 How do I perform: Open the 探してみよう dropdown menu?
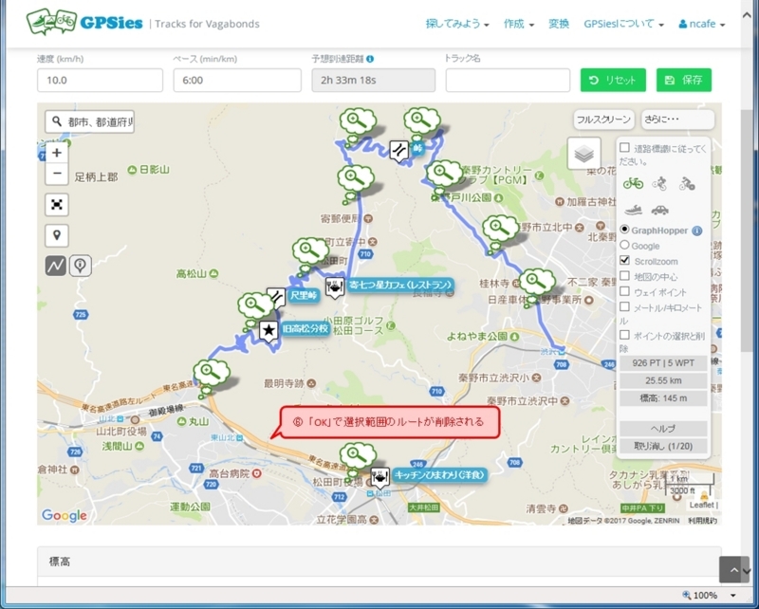(457, 24)
